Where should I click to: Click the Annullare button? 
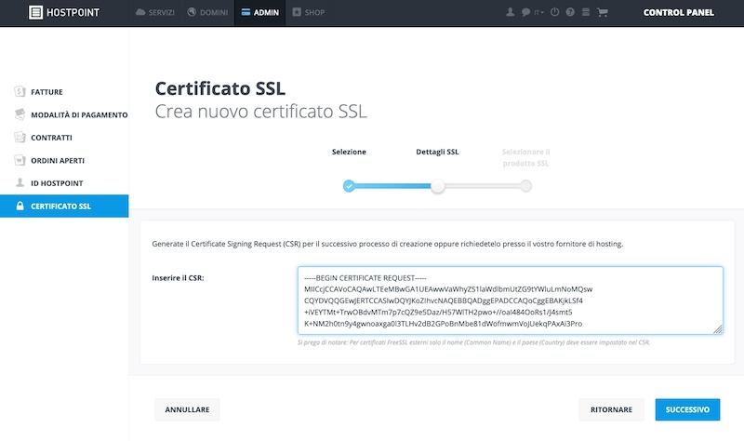[x=188, y=409]
